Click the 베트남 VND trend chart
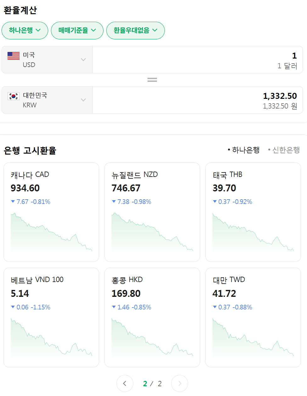 click(x=51, y=338)
